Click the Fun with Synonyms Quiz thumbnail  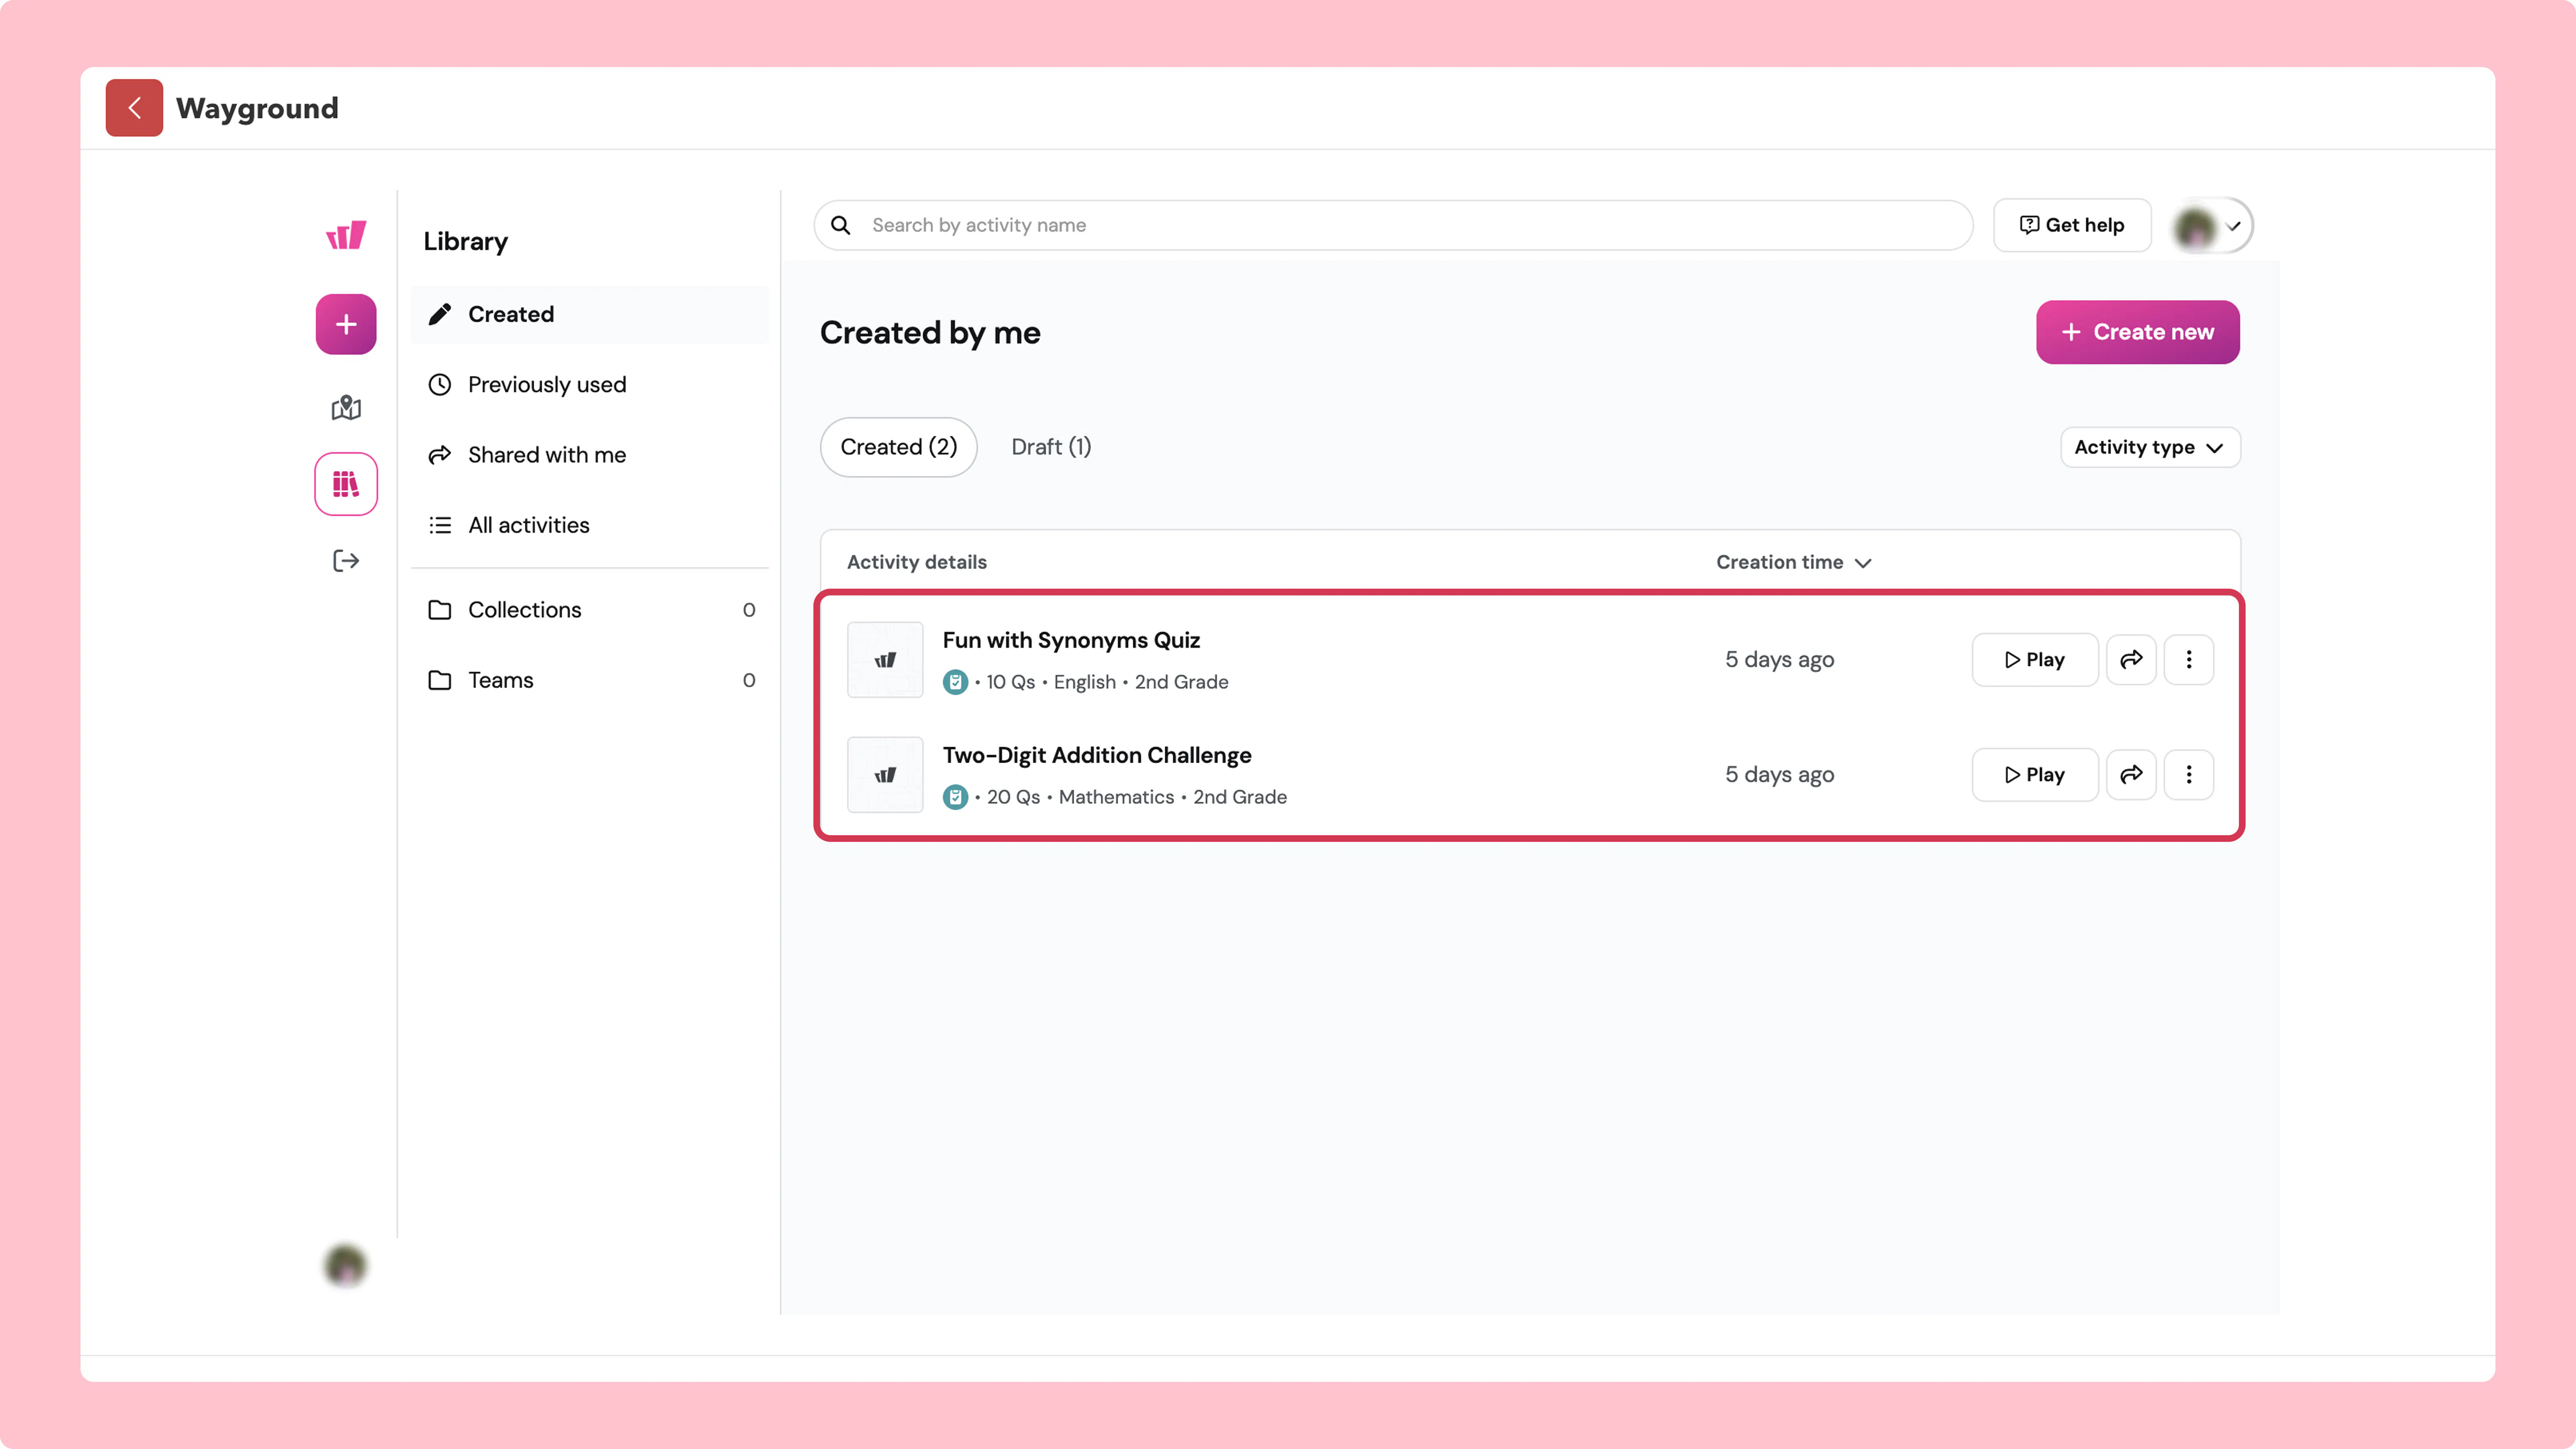click(x=885, y=659)
